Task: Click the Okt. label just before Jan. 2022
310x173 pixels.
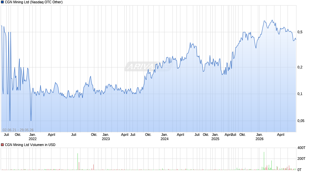Action: 18,135
